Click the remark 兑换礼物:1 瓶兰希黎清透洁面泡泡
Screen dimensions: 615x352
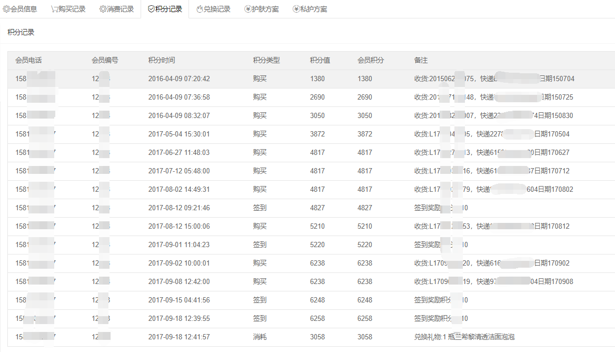pos(464,337)
